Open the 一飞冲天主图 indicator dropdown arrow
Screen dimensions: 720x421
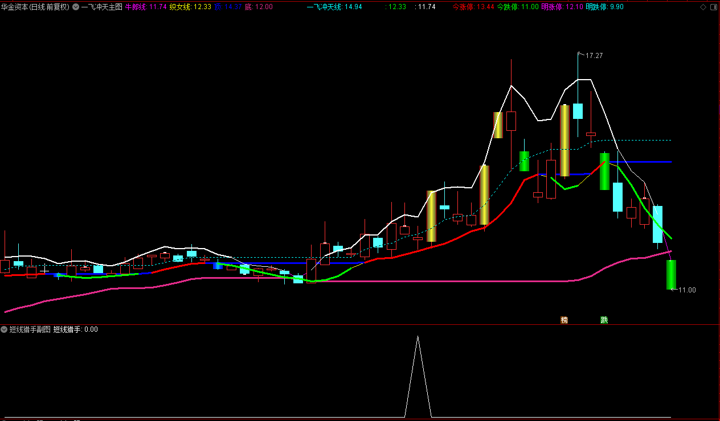(x=76, y=7)
